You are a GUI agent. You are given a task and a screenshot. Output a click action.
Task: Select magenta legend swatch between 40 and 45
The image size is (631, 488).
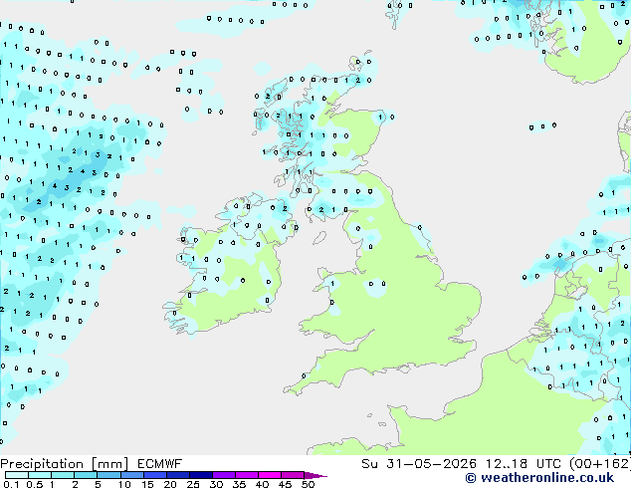pyautogui.click(x=270, y=475)
